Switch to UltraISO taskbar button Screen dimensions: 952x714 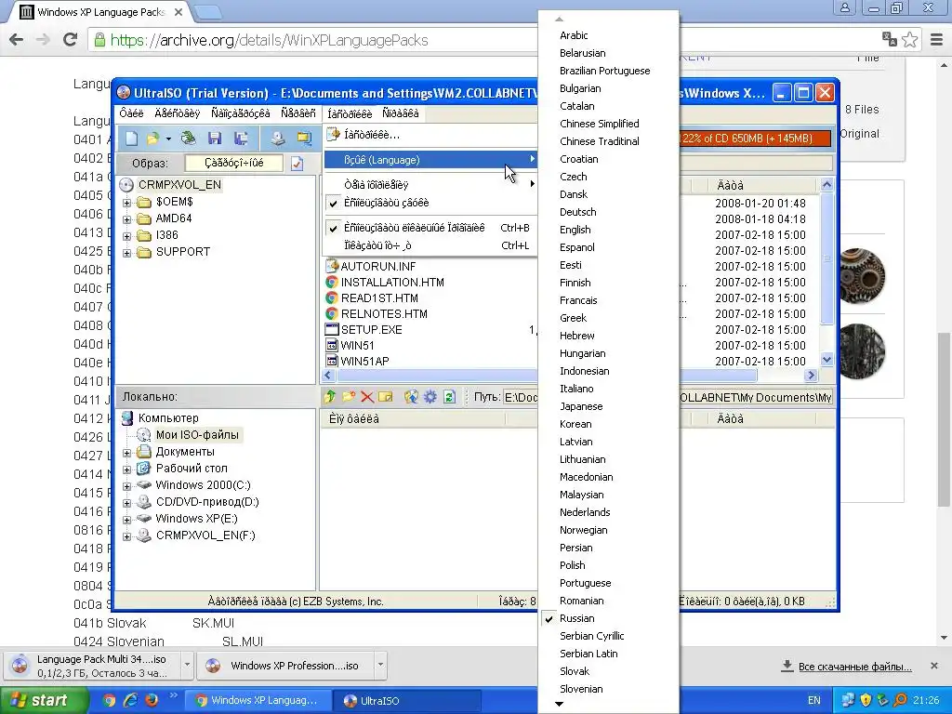407,701
